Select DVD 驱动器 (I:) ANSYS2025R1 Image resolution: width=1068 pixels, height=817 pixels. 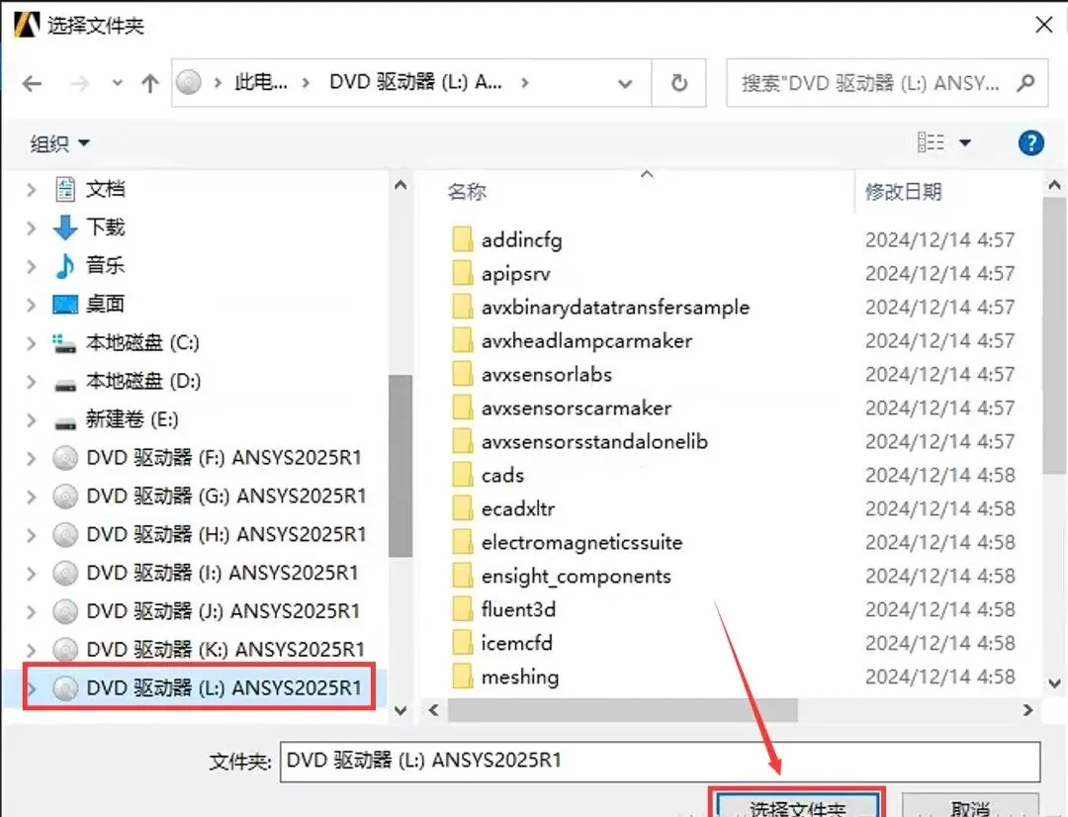coord(222,573)
